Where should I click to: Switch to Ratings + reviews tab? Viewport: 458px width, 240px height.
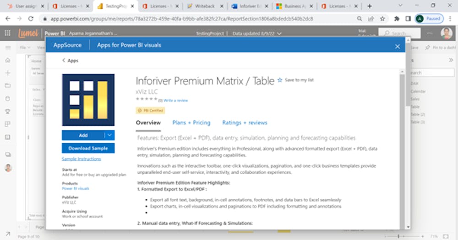pyautogui.click(x=245, y=123)
